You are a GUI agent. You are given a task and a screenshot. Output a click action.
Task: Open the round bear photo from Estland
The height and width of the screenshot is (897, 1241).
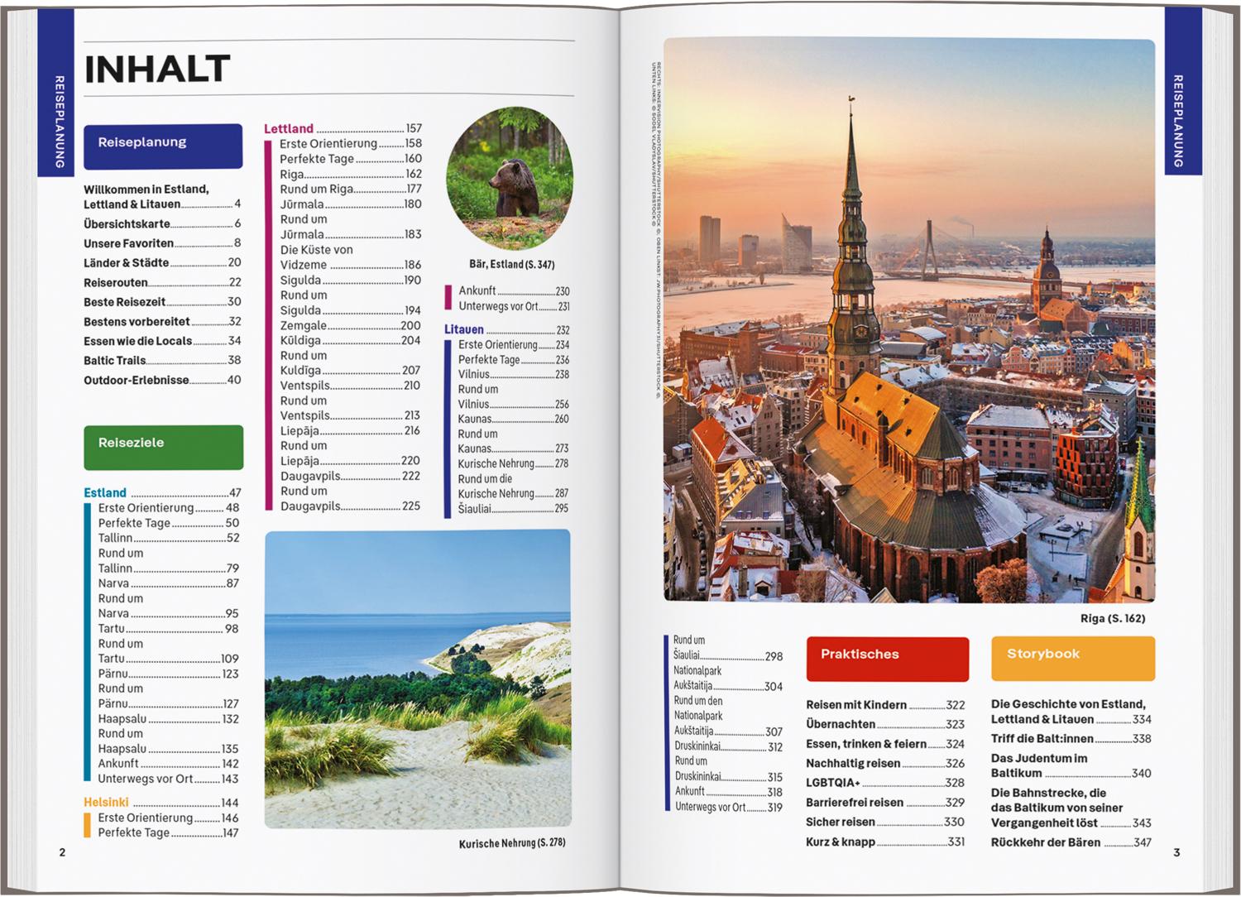(510, 178)
